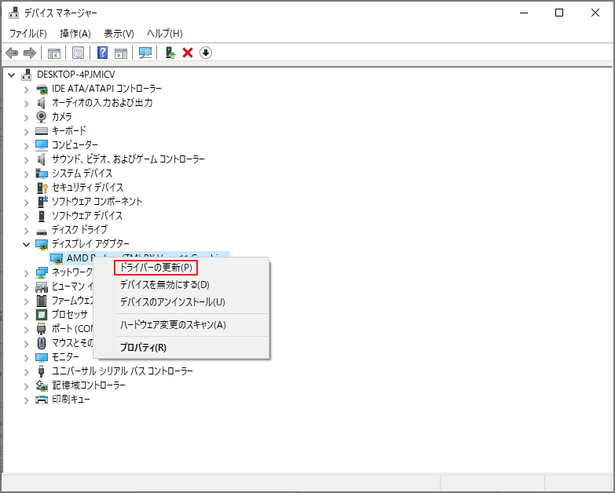Select the カメラ tree label
Screen dimensions: 615x493
[62, 117]
